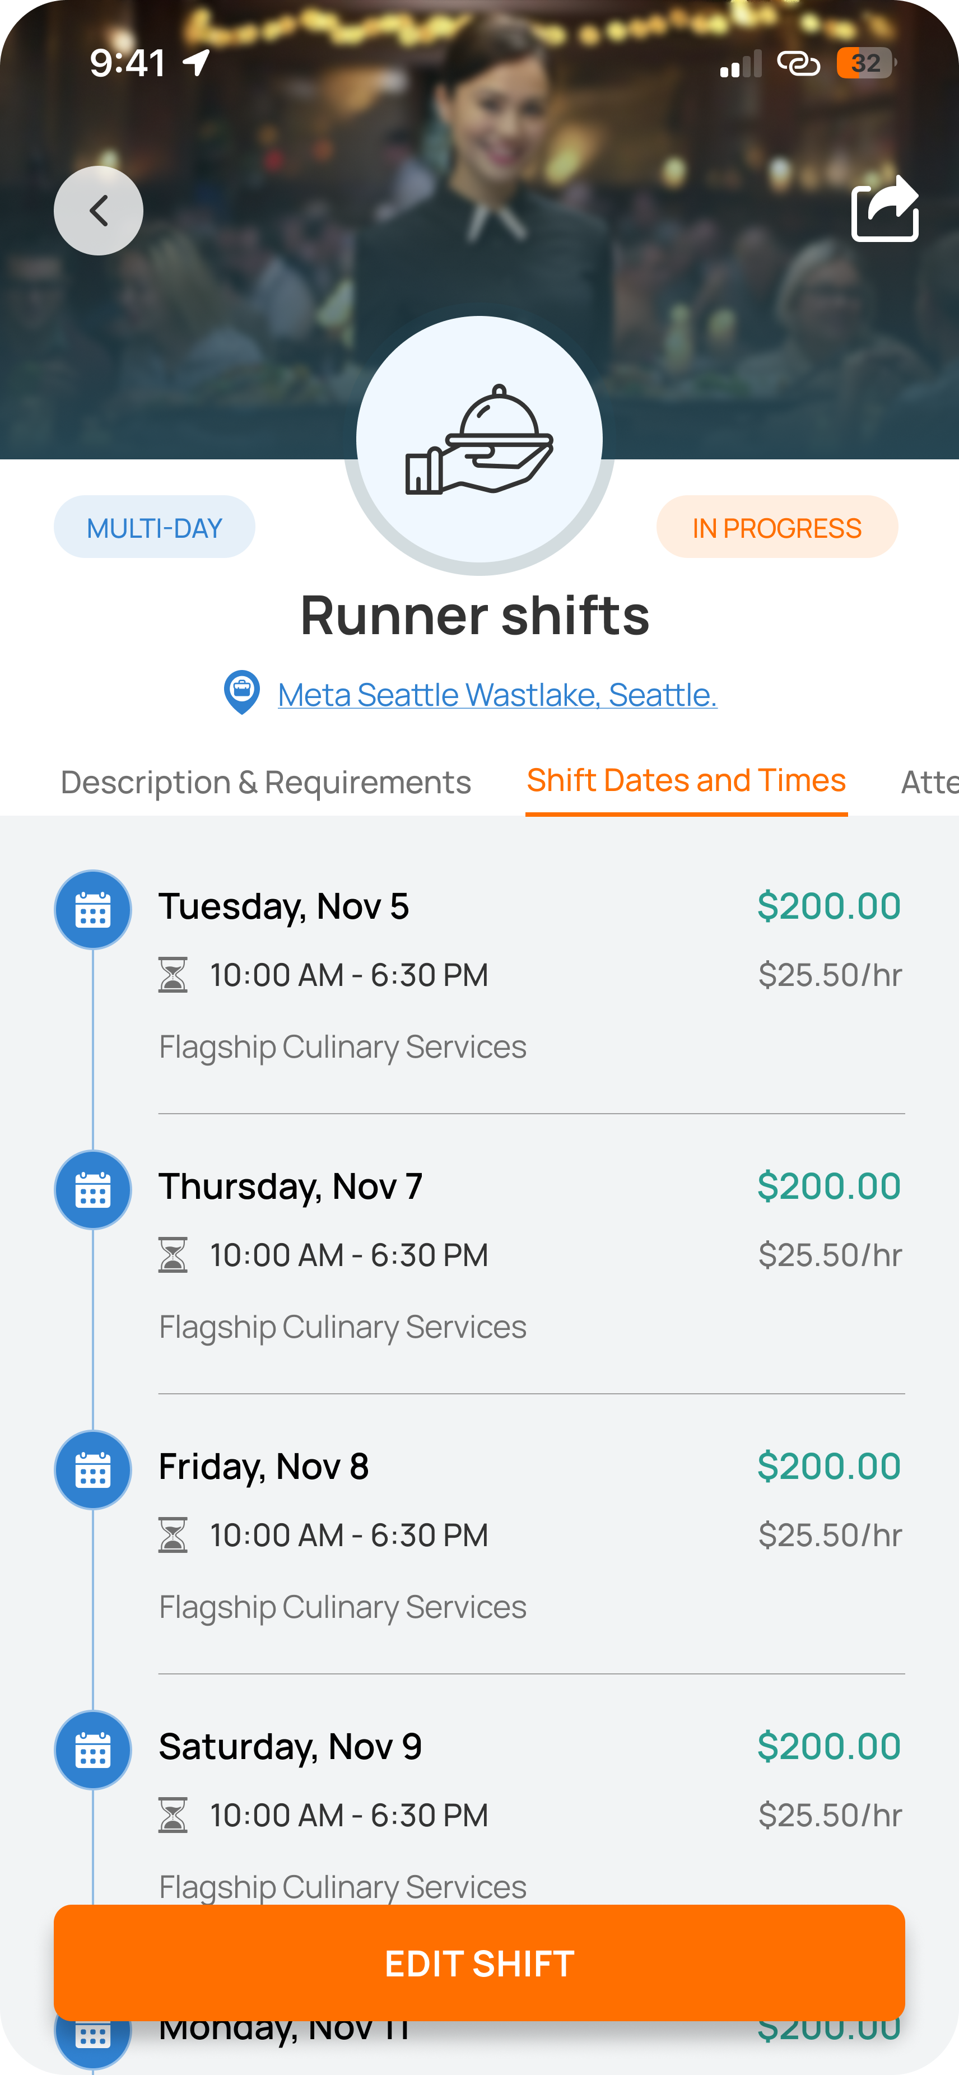959x2075 pixels.
Task: Go back using the chevron button
Action: point(98,211)
